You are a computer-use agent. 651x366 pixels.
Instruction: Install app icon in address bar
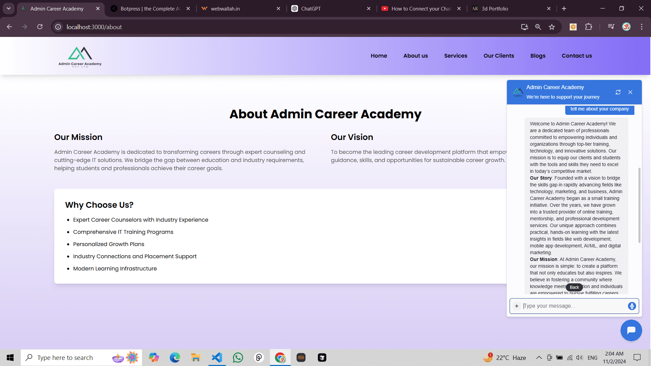tap(525, 27)
